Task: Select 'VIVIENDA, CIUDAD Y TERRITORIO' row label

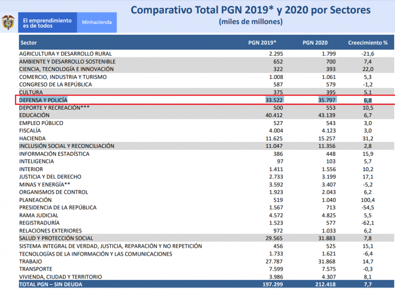Action: [61, 277]
